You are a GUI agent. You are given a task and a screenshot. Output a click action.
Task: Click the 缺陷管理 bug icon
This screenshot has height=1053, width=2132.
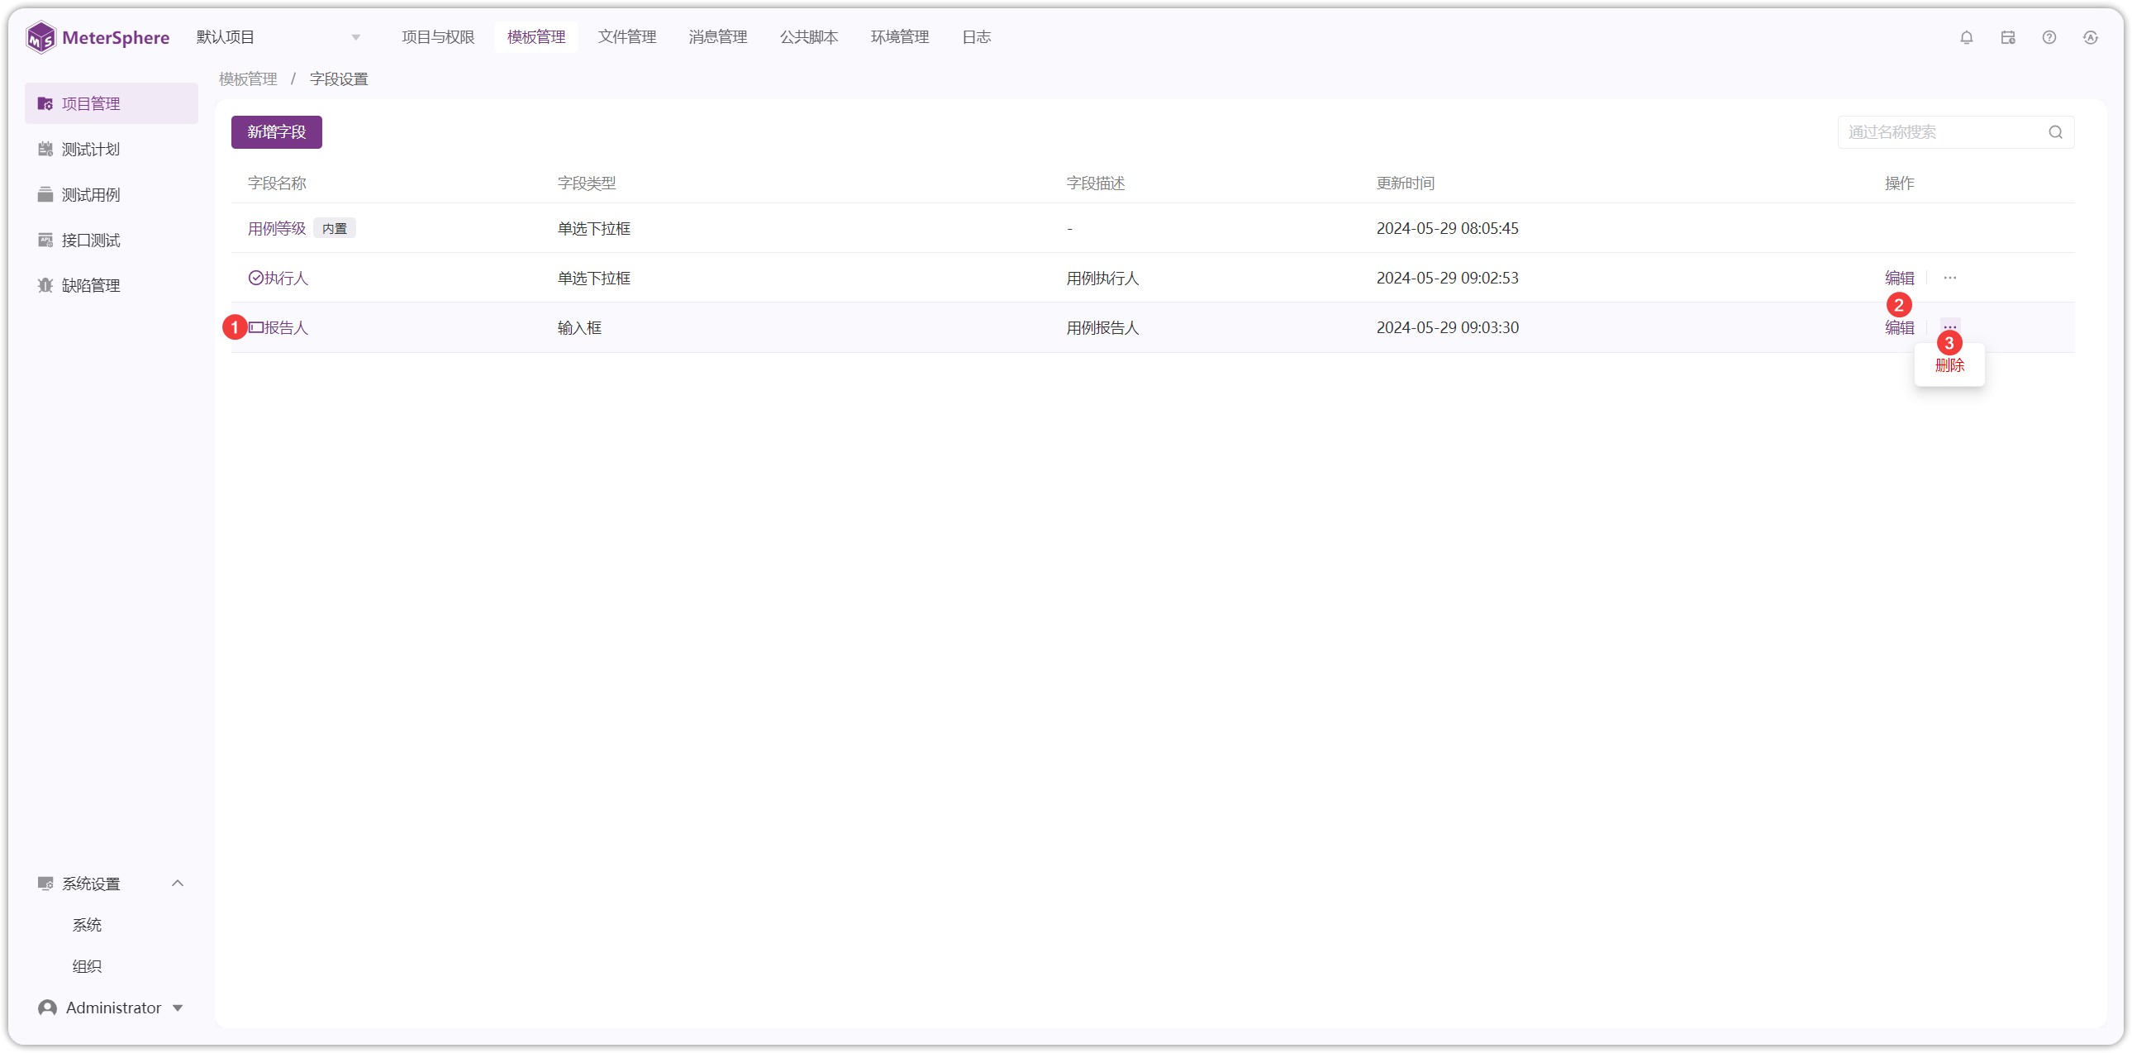point(45,286)
